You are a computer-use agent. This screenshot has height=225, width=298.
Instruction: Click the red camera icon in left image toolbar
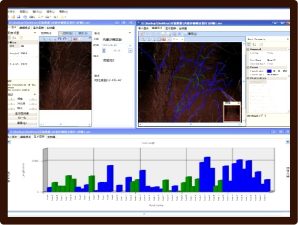(75, 39)
